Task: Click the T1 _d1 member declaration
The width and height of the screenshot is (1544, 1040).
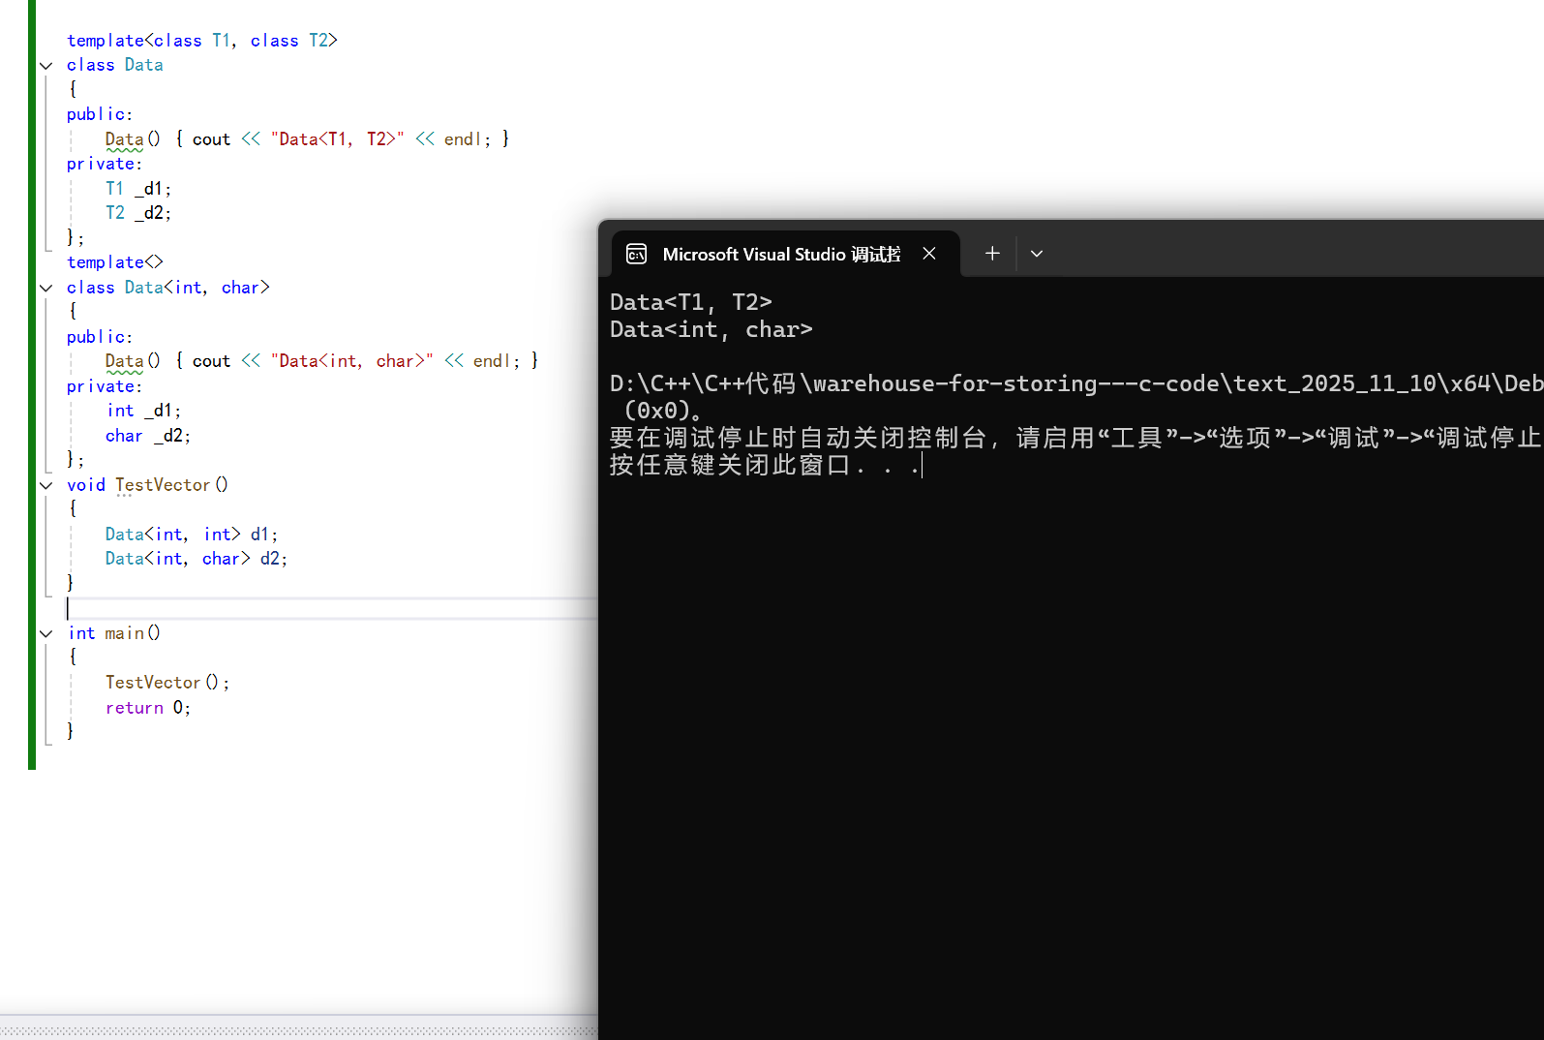Action: coord(138,189)
